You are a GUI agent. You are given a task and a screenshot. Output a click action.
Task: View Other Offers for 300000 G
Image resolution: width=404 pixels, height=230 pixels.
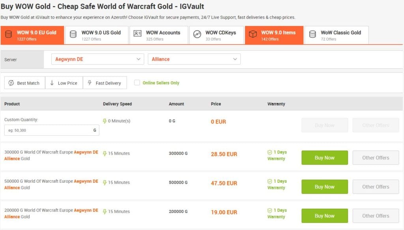[x=376, y=158]
